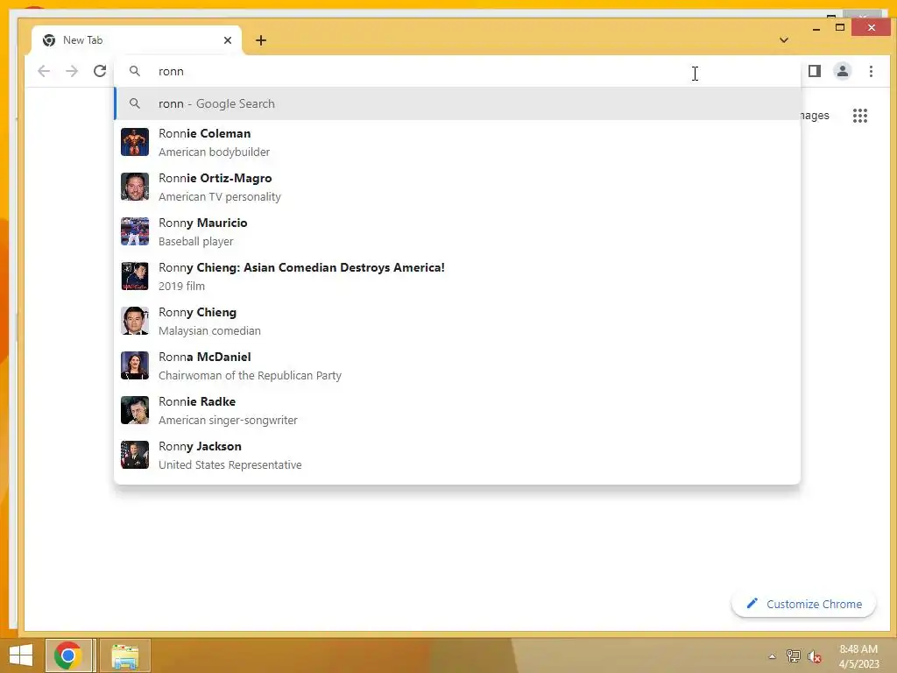Click Ronnie Radke's thumbnail photo

tap(135, 410)
